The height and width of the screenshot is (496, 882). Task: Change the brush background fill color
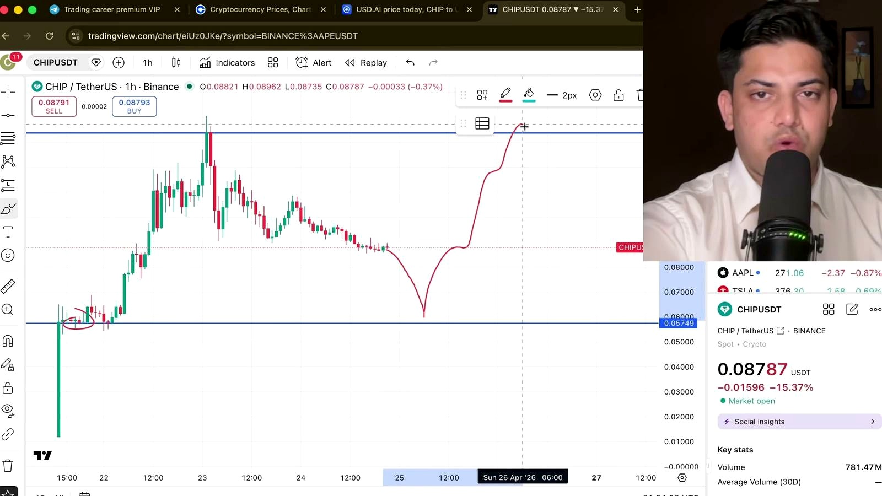pos(529,95)
